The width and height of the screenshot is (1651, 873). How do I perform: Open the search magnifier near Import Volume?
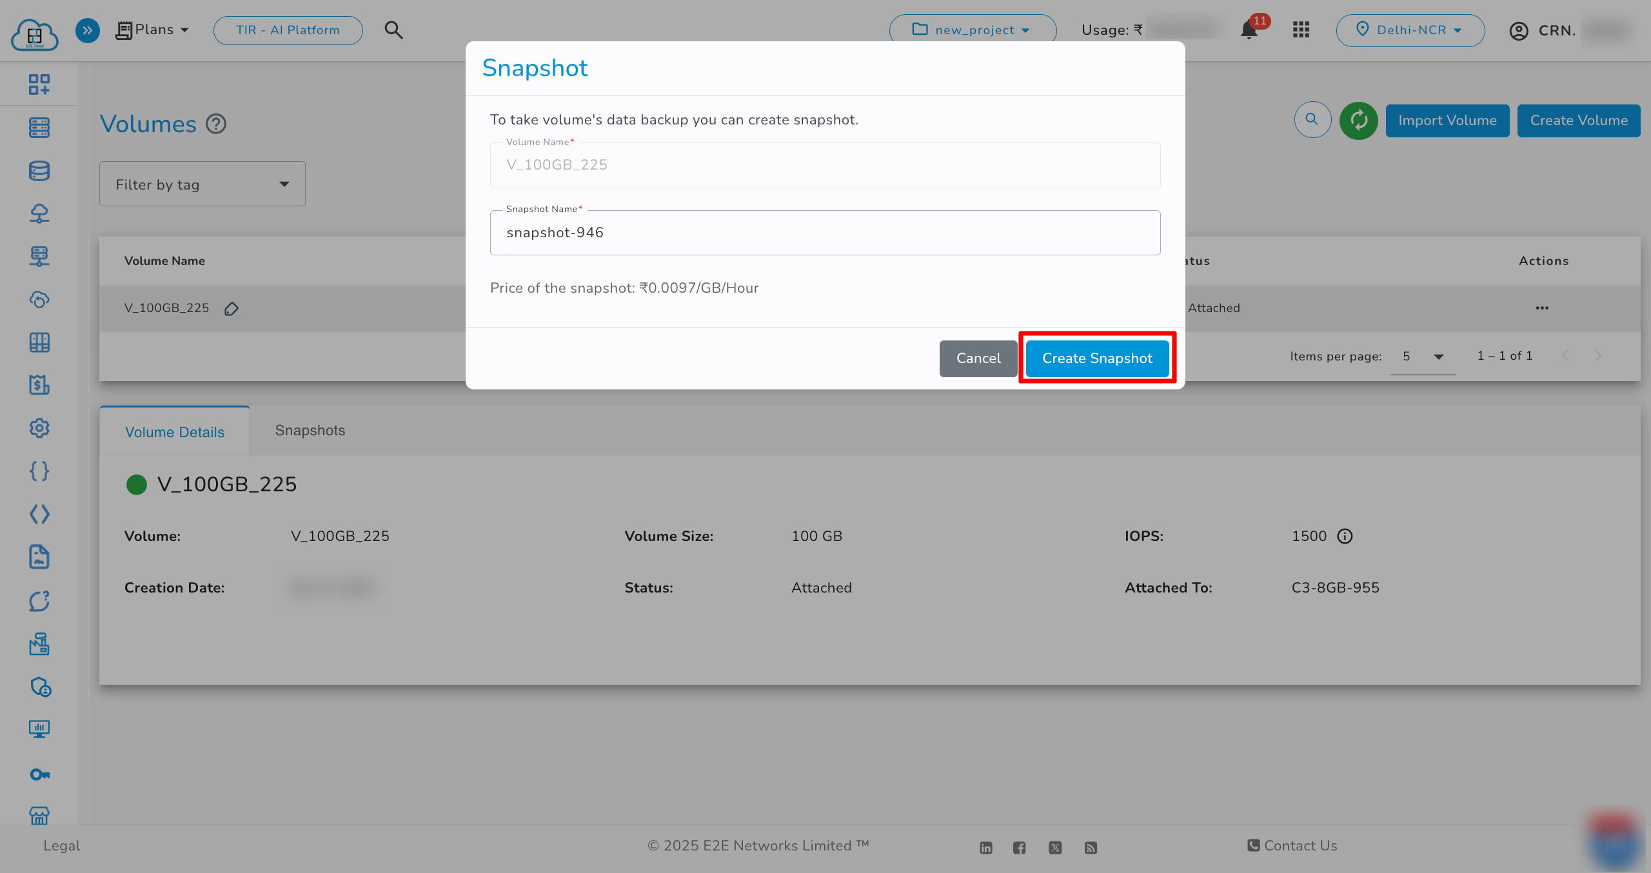click(1312, 120)
